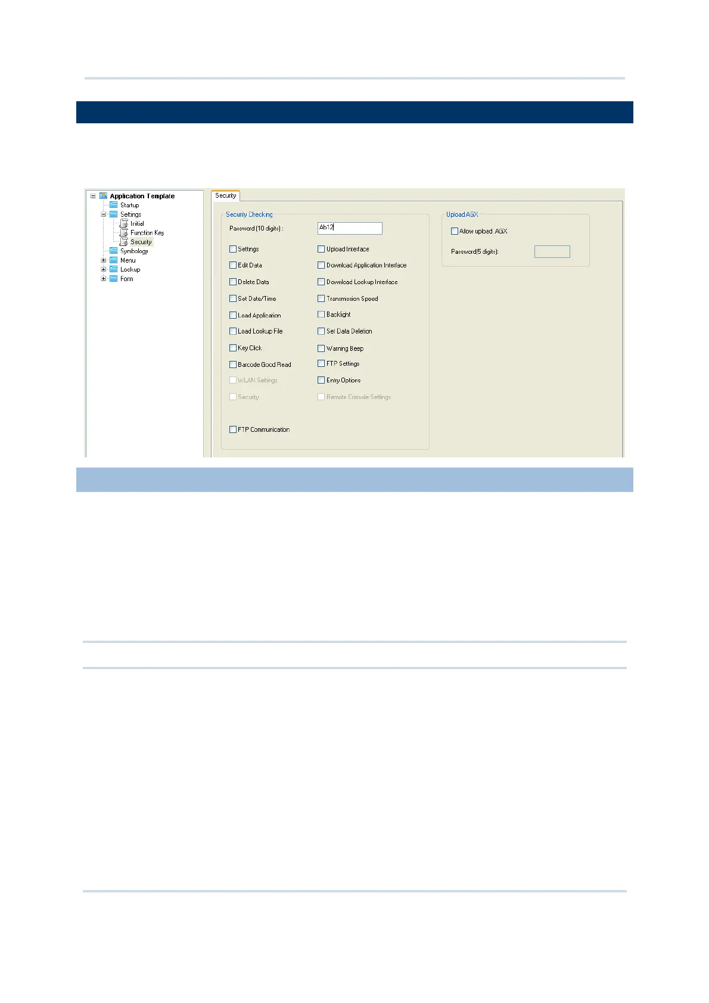Expand the Lookup tree node

(104, 269)
